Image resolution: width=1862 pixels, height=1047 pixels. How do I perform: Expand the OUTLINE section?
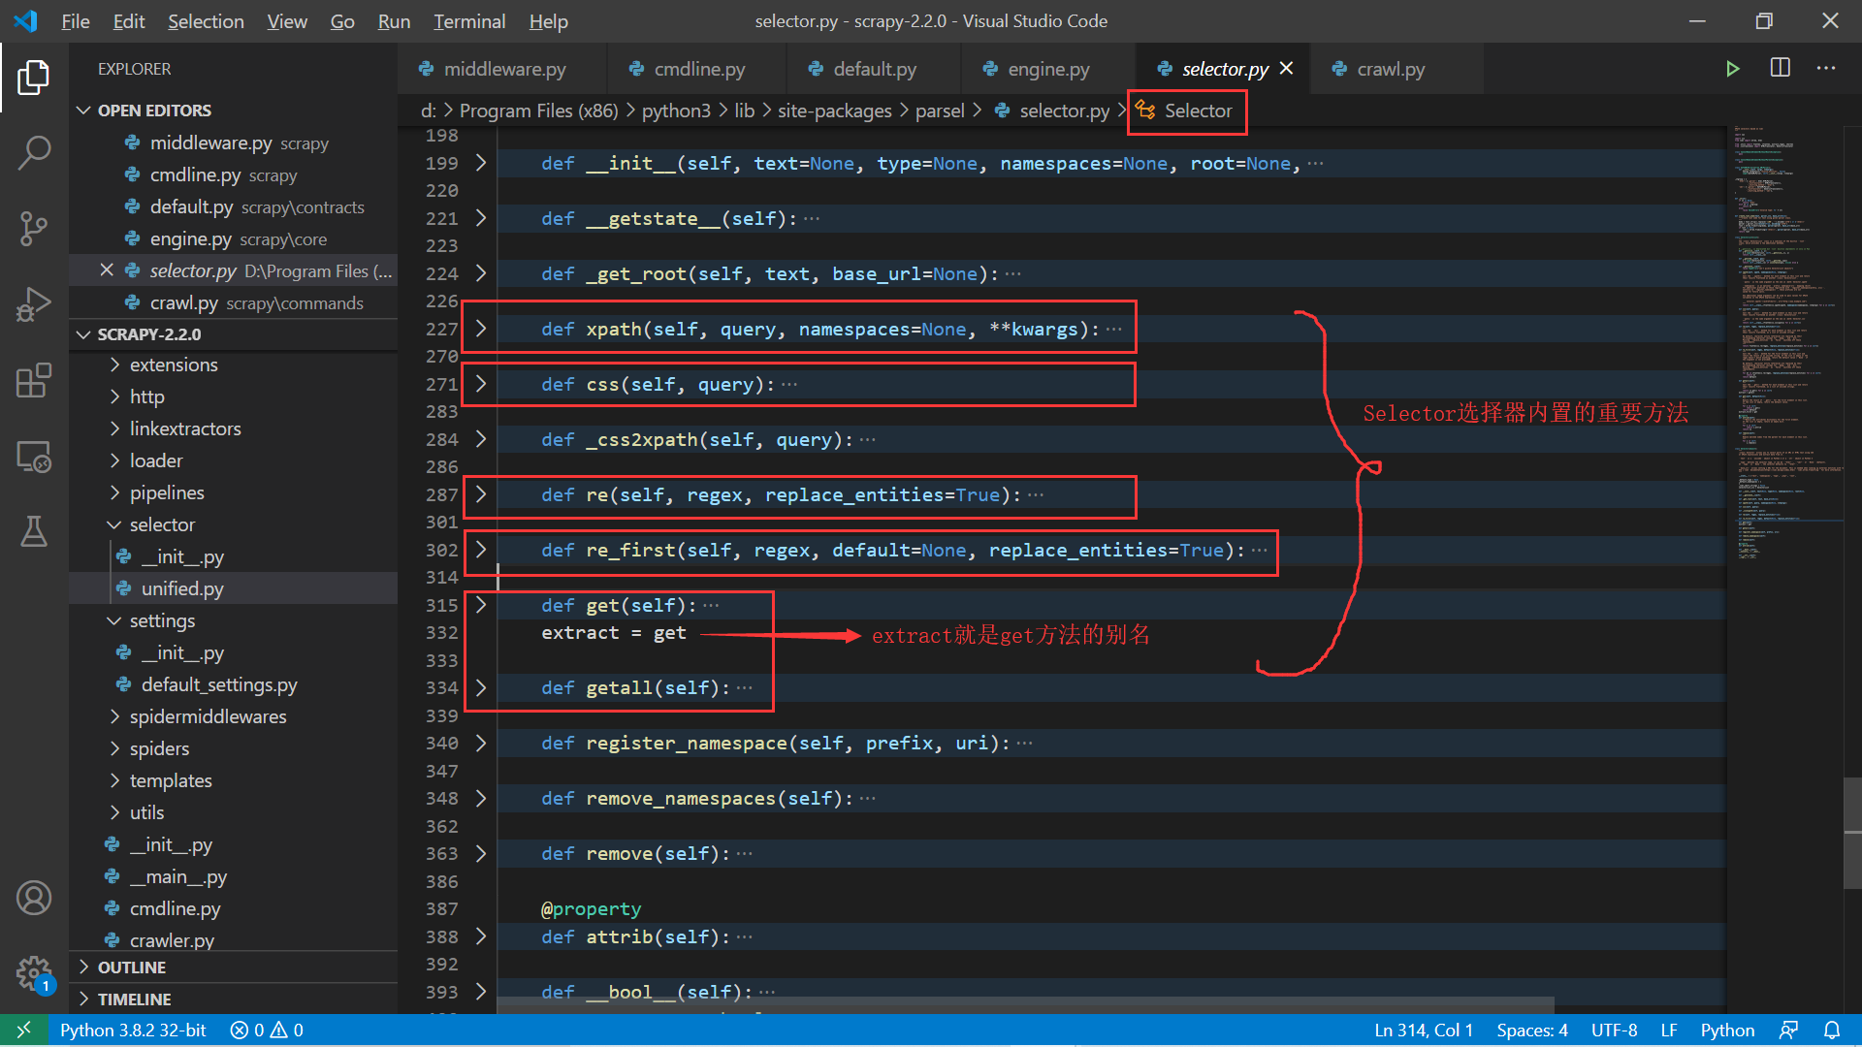click(233, 968)
